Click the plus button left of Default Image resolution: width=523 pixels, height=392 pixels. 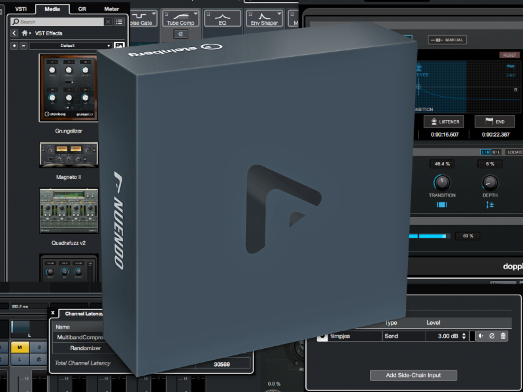(x=14, y=46)
